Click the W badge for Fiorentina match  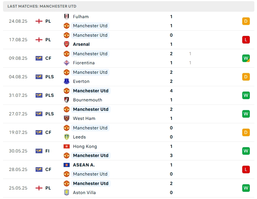tap(246, 58)
